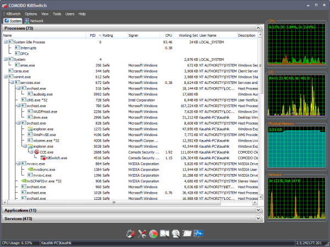Open the Tools menu
330x247 pixels.
coord(57,13)
